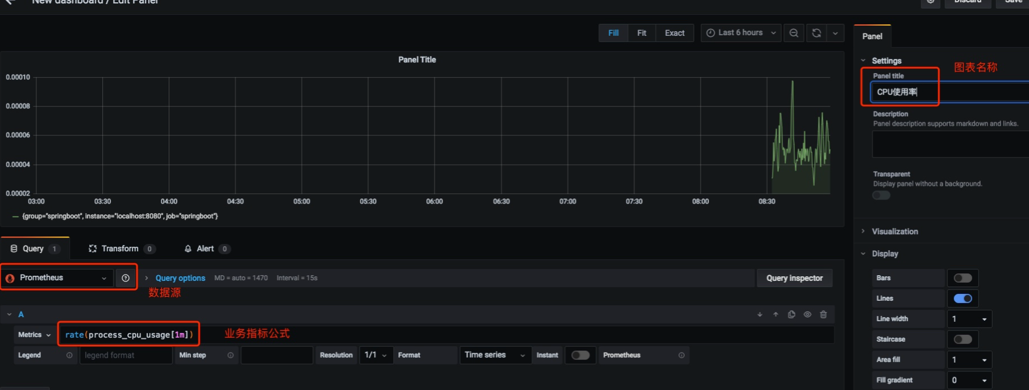Click the Legend info icon
The width and height of the screenshot is (1029, 390).
pos(69,355)
